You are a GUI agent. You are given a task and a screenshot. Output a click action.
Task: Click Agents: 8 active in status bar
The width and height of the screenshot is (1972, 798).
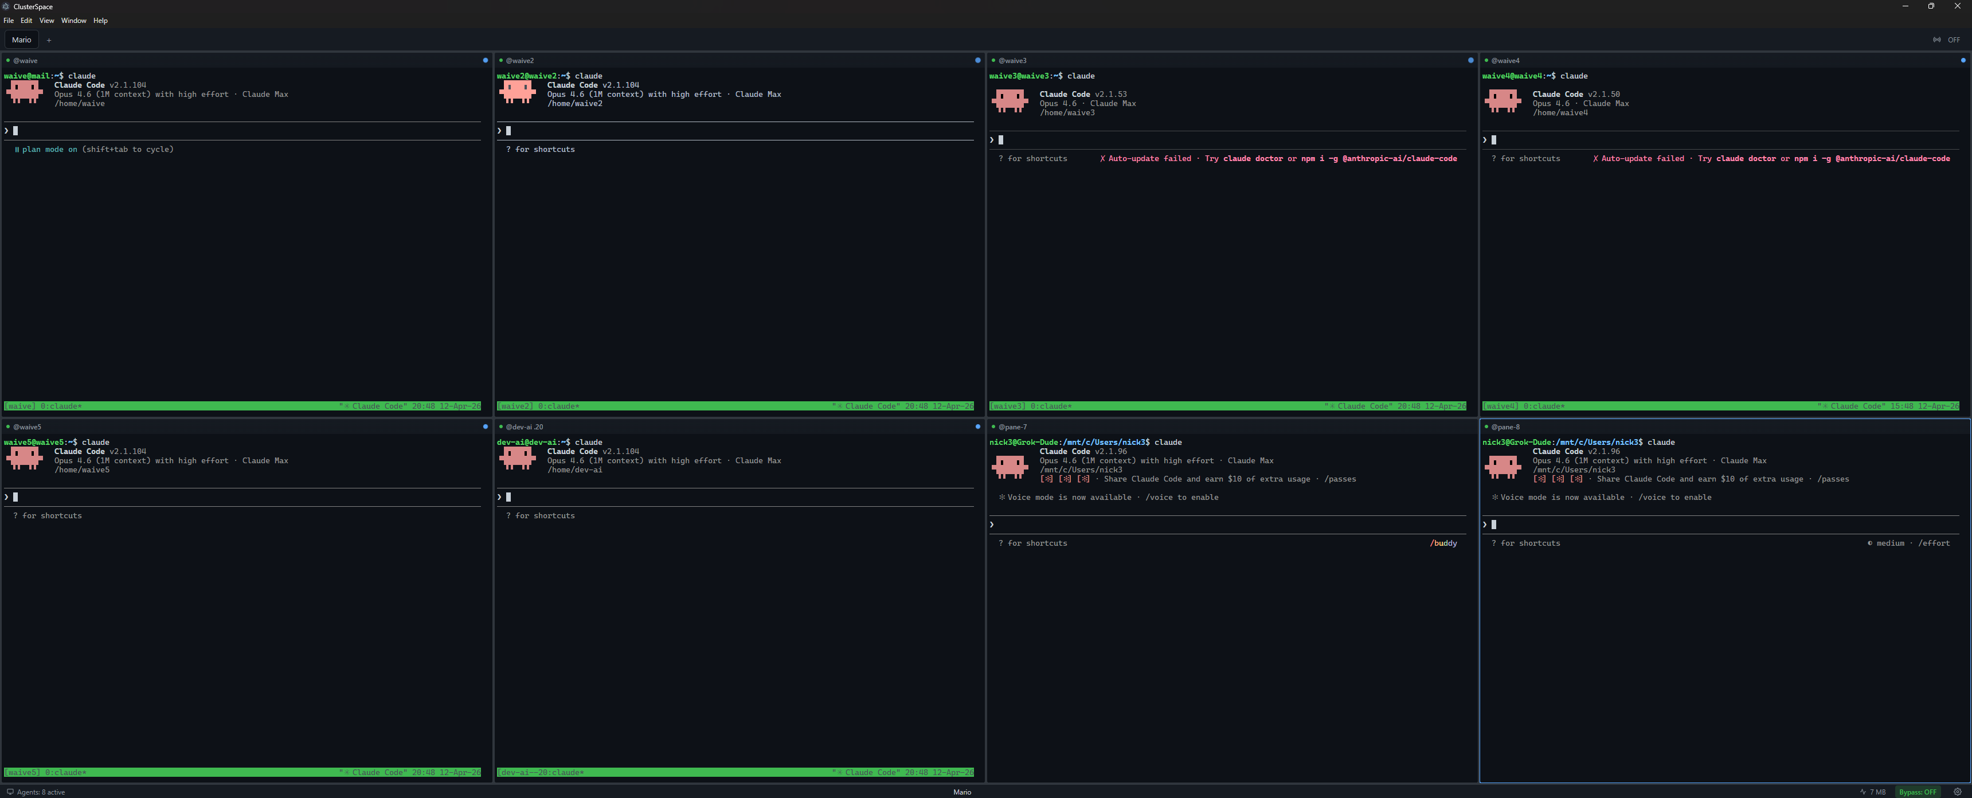coord(41,792)
